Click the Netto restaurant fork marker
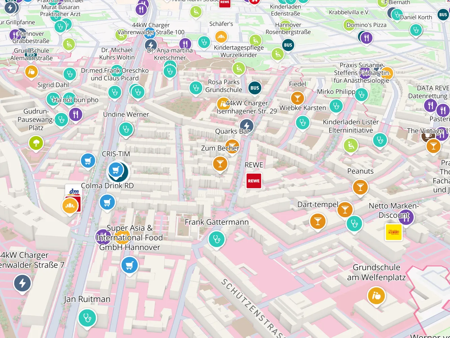The width and height of the screenshot is (450, 338). coord(406,217)
